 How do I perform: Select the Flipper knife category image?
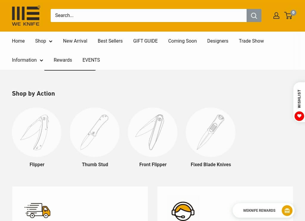pos(37,132)
